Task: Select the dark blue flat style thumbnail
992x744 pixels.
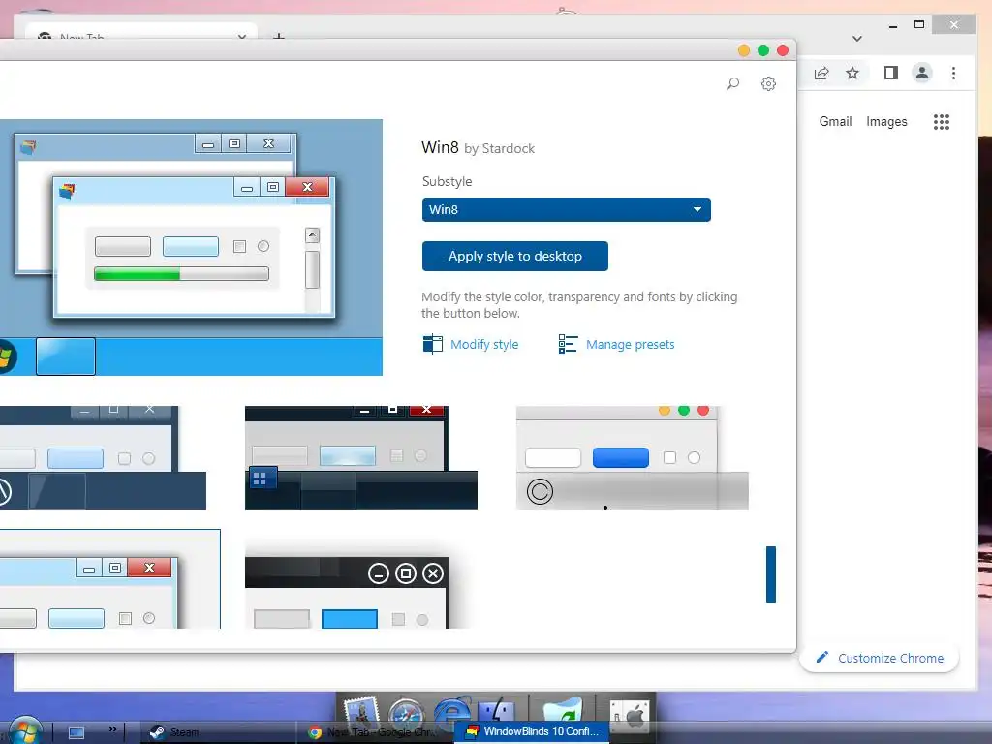Action: point(103,457)
